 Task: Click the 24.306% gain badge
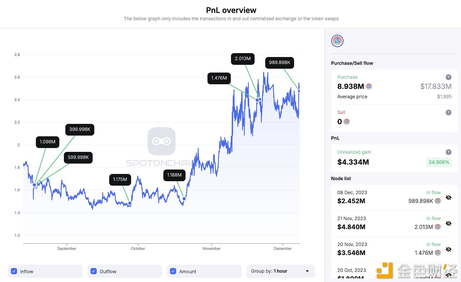(x=439, y=162)
